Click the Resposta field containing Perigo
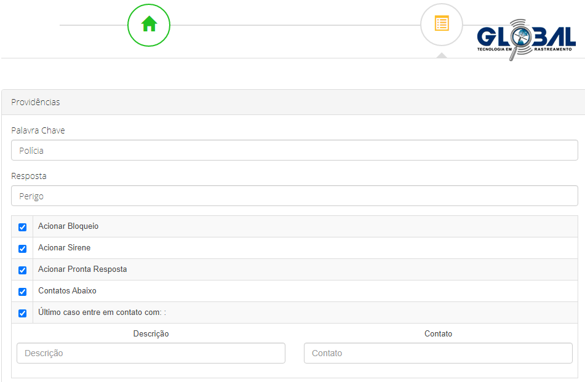The height and width of the screenshot is (382, 585). point(294,196)
